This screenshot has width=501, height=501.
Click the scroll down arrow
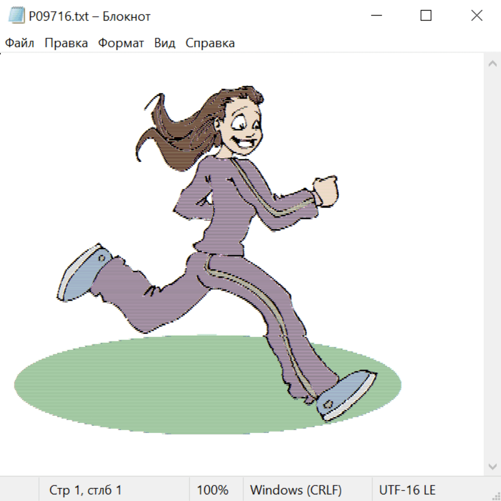tap(492, 466)
